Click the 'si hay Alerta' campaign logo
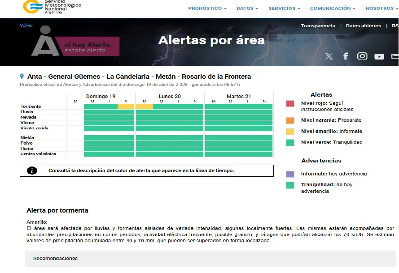This screenshot has height=273, width=399. tap(75, 42)
